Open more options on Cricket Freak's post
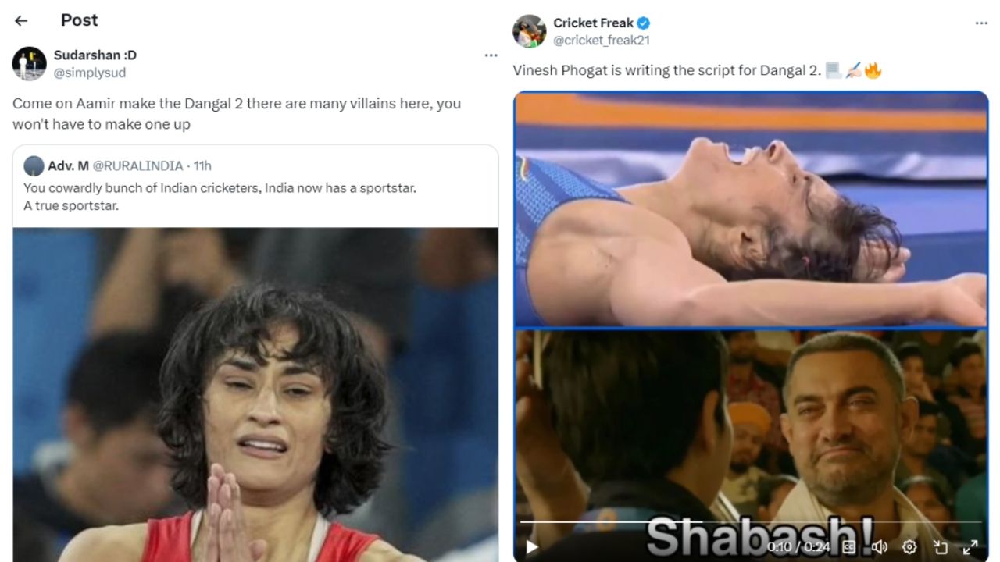The height and width of the screenshot is (562, 1000). tap(981, 23)
